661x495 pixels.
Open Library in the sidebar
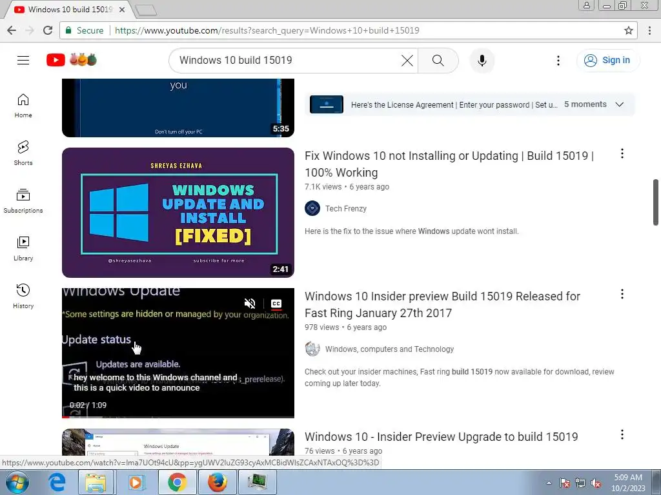tap(23, 249)
